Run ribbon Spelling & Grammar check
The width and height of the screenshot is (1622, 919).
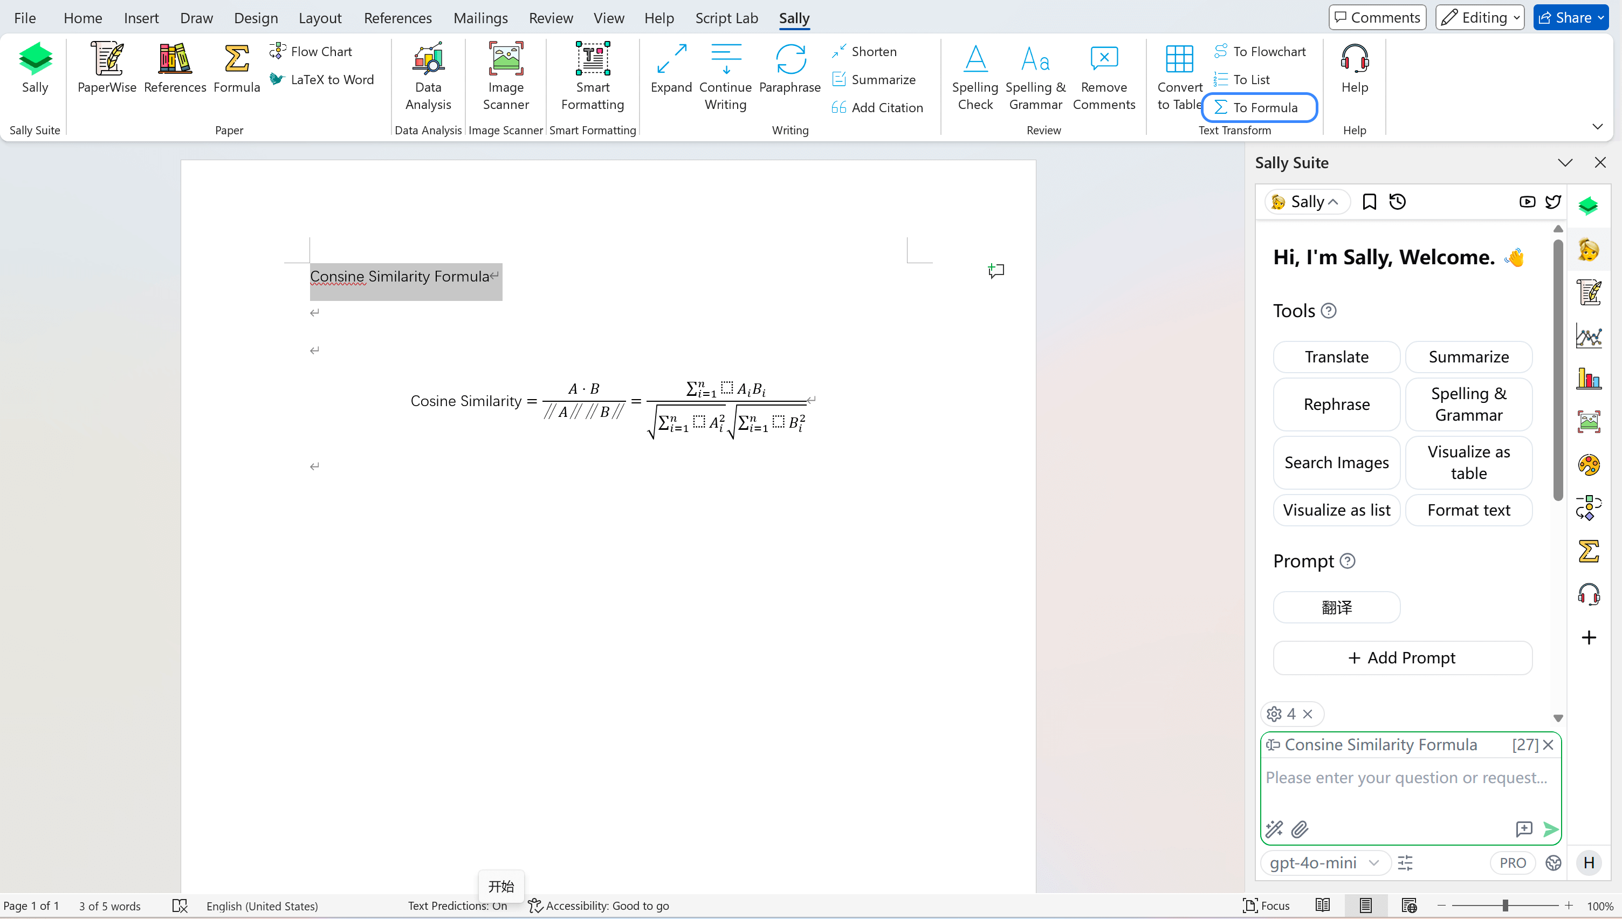[x=1035, y=77]
